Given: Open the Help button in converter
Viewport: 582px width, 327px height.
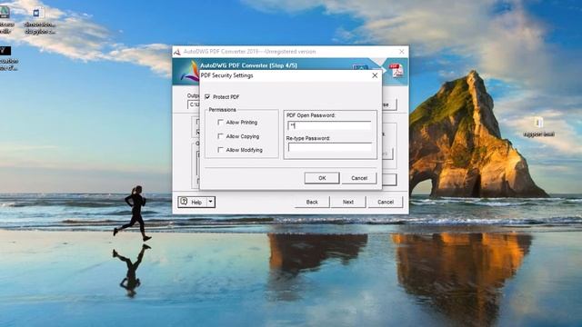Looking at the screenshot, I should click(x=192, y=202).
